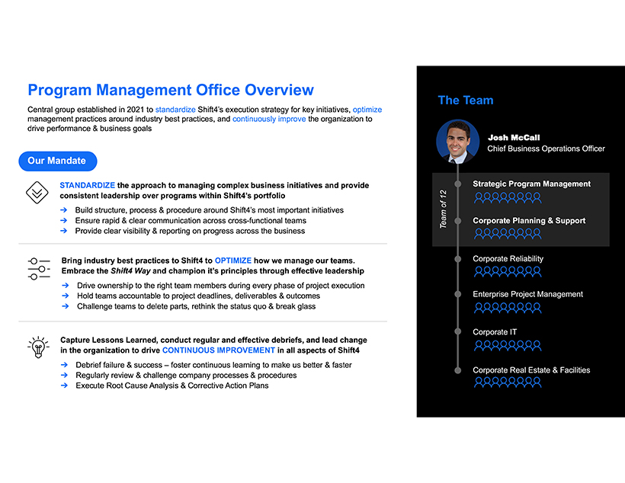This screenshot has height=483, width=625.
Task: Click 'Provide clear visibility & reporting' bullet text
Action: coord(190,231)
